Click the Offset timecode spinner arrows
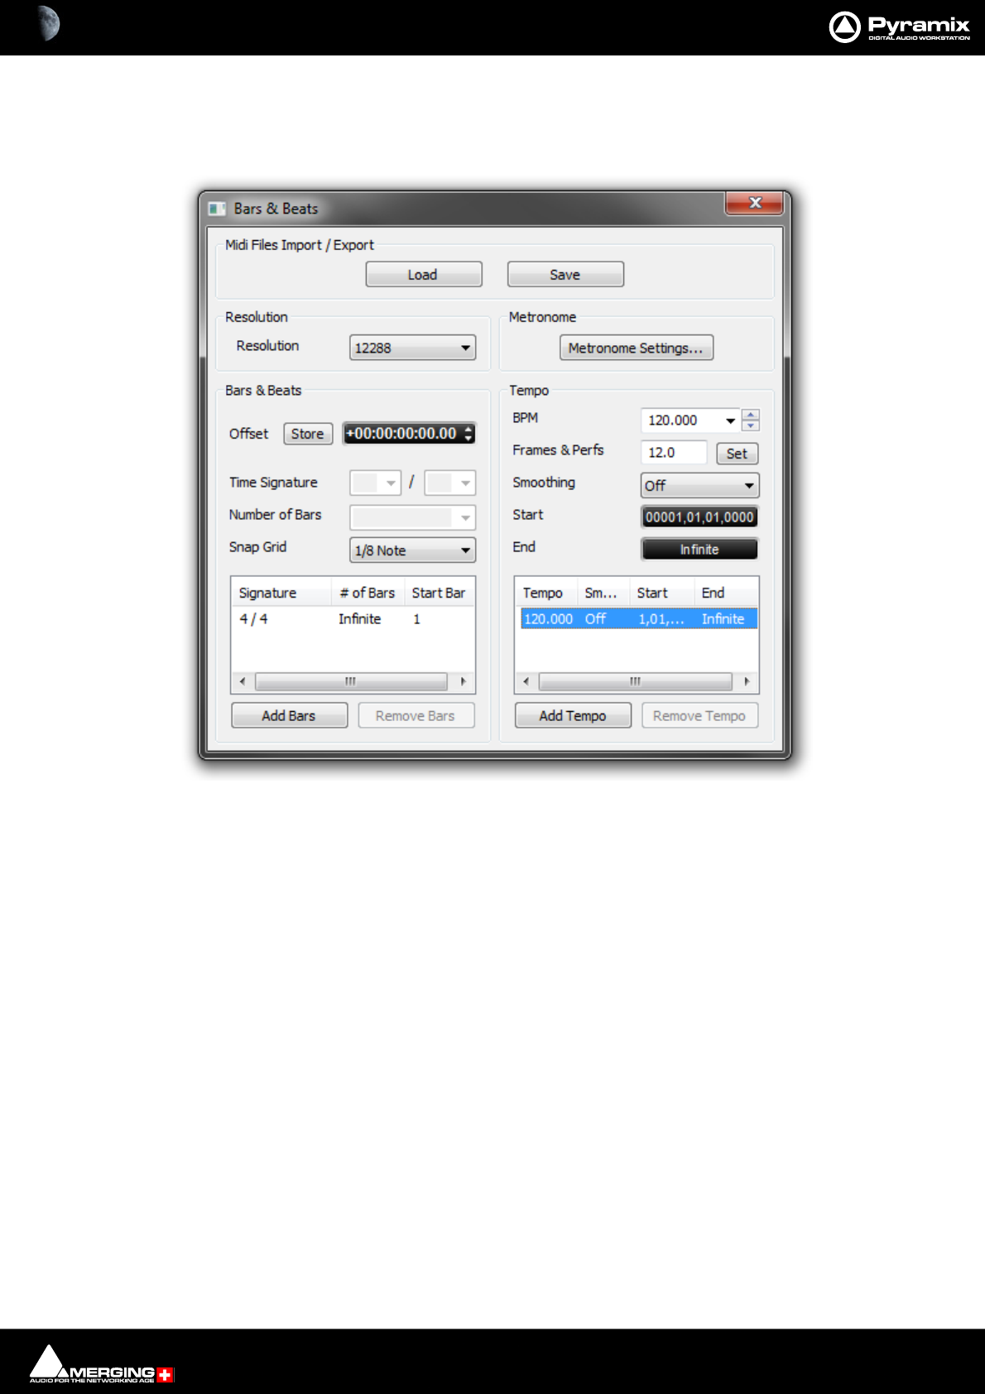Screen dimensions: 985x1394 [x=468, y=433]
